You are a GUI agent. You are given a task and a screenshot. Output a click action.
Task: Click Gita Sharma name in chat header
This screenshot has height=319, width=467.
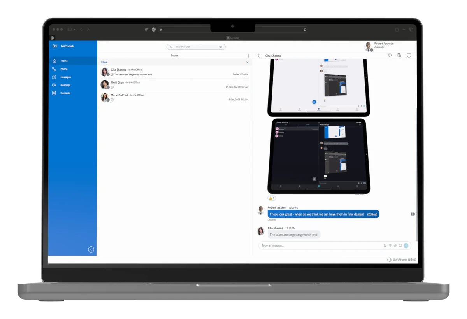pyautogui.click(x=273, y=56)
